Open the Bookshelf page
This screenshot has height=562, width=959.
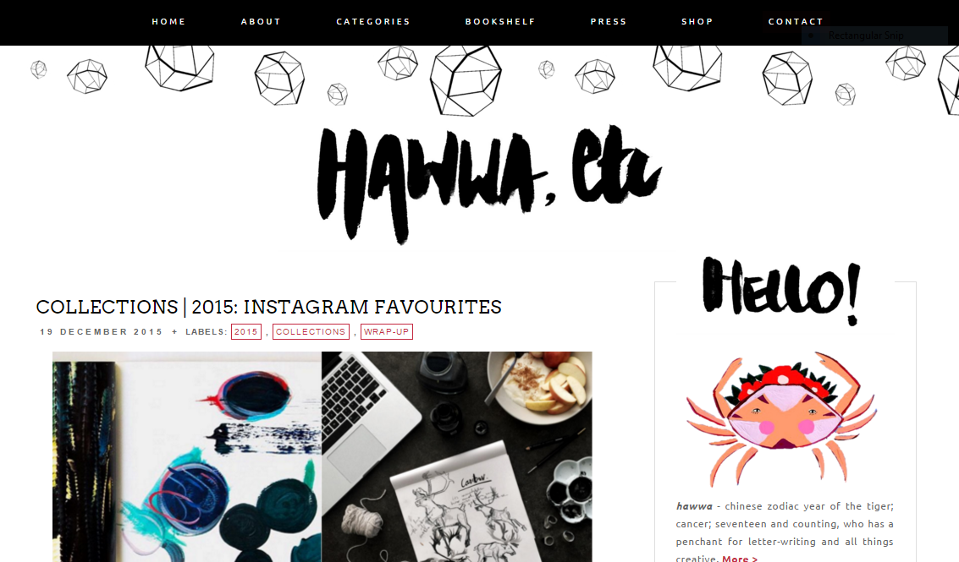pyautogui.click(x=500, y=21)
